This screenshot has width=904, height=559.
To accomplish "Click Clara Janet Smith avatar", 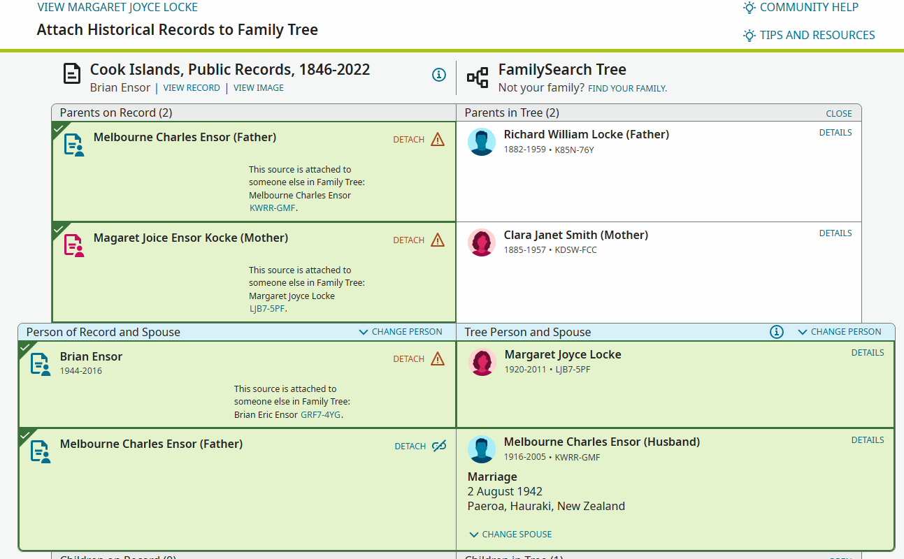I will pos(482,242).
